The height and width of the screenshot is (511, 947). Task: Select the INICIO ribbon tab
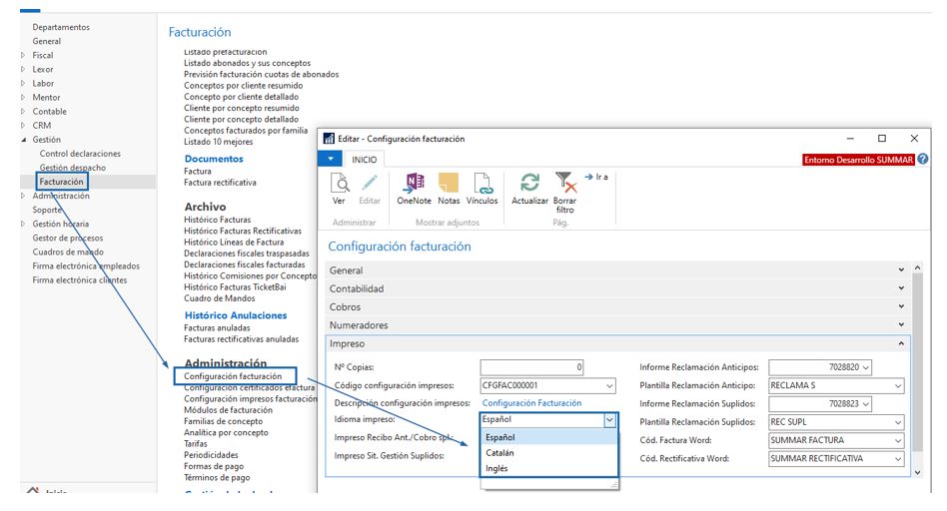point(364,160)
